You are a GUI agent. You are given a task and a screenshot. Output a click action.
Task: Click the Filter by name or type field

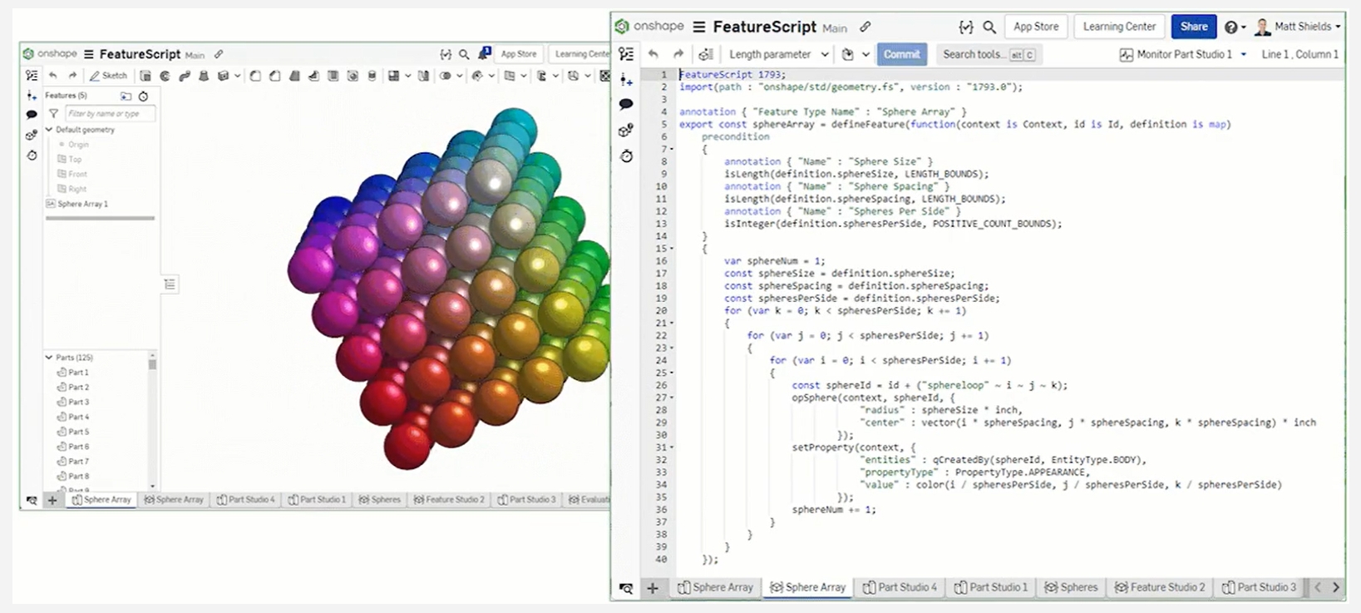pos(110,114)
